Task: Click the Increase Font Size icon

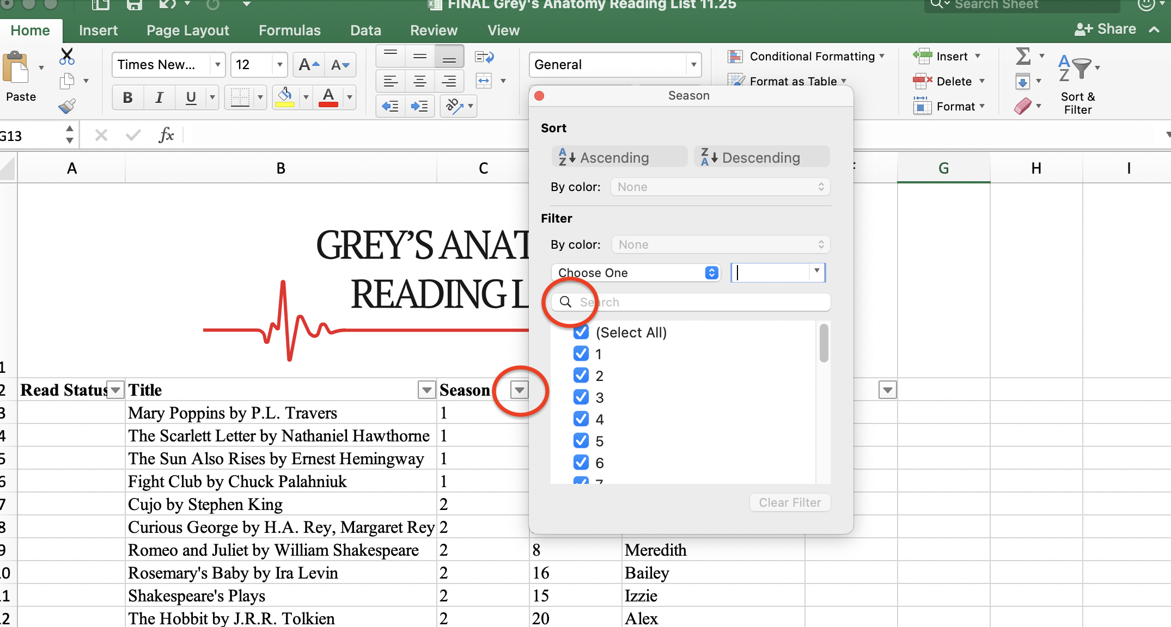Action: (x=309, y=65)
